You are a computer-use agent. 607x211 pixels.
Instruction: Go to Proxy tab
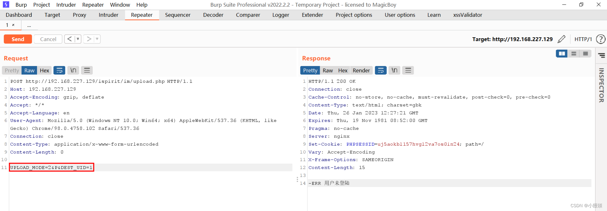click(x=79, y=15)
